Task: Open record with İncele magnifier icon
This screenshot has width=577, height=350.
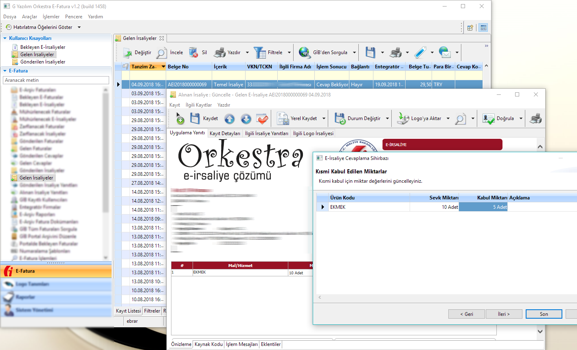Action: click(162, 52)
